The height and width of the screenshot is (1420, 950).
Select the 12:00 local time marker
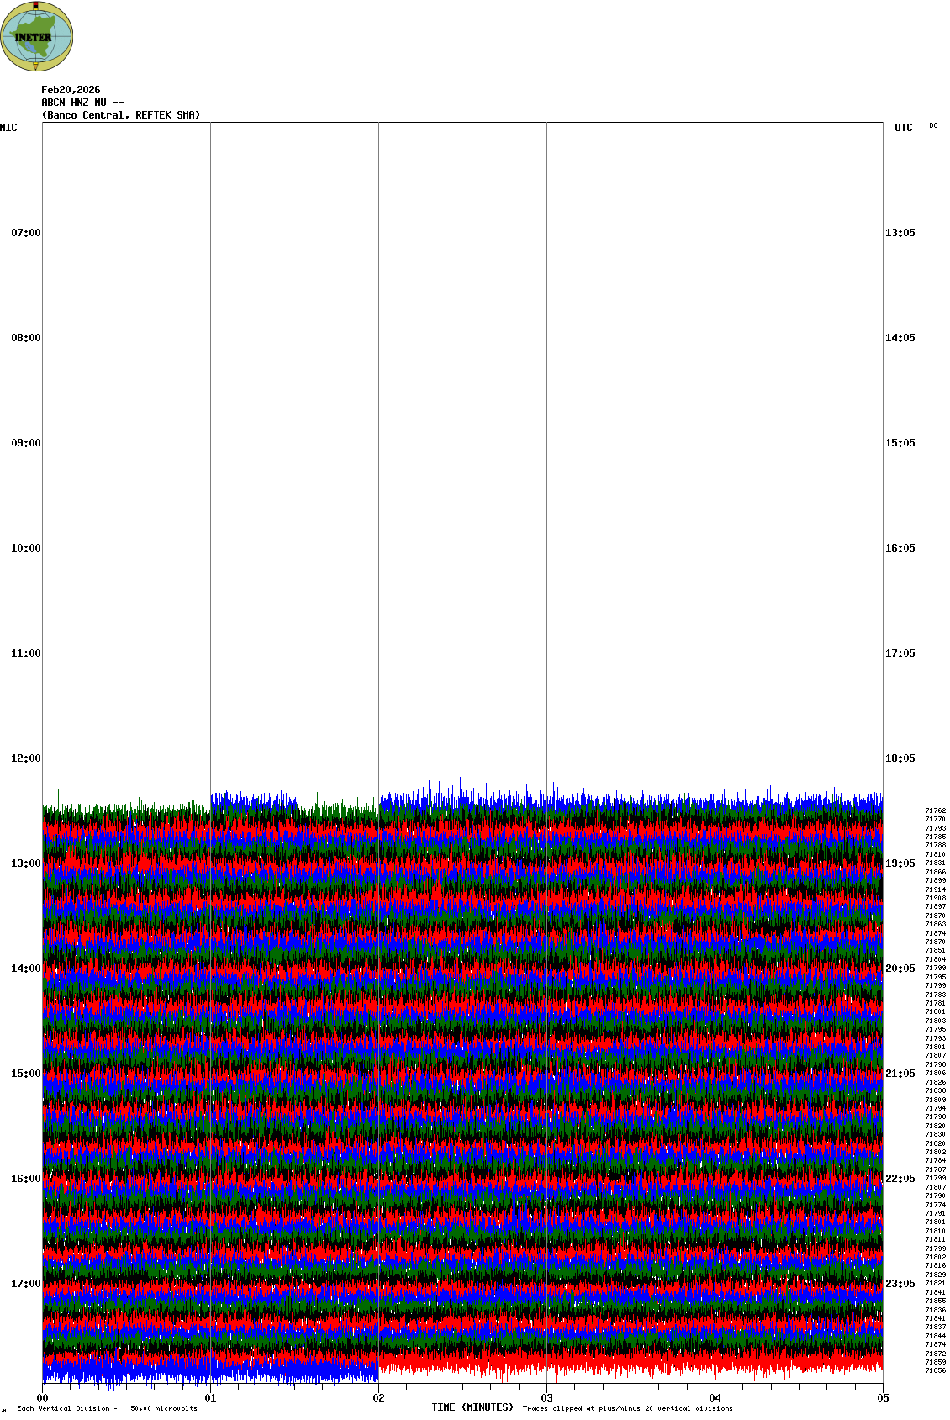tap(25, 758)
